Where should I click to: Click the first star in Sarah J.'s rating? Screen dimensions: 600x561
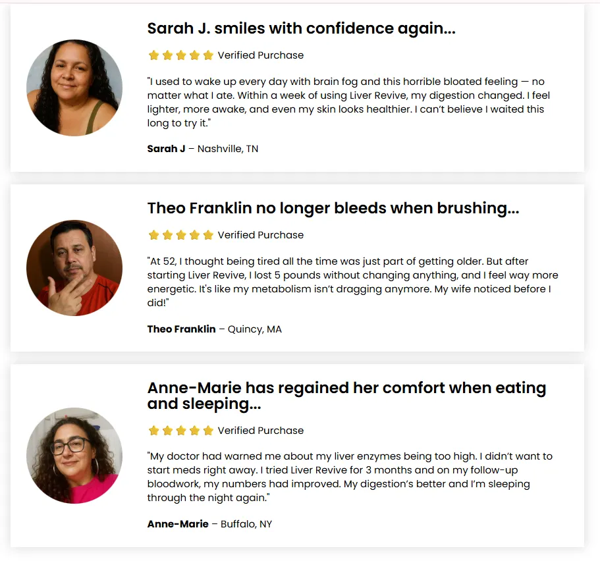click(x=154, y=55)
